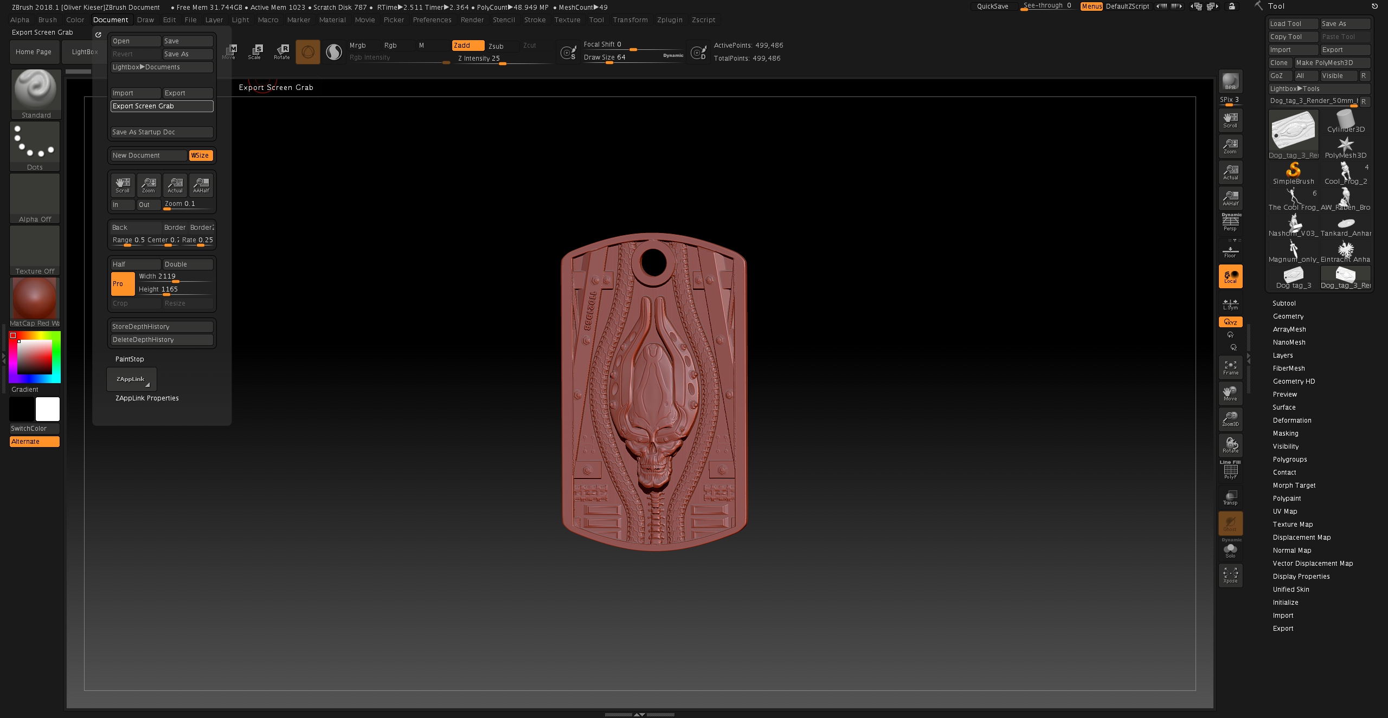
Task: Click the BPR render icon
Action: (1230, 81)
